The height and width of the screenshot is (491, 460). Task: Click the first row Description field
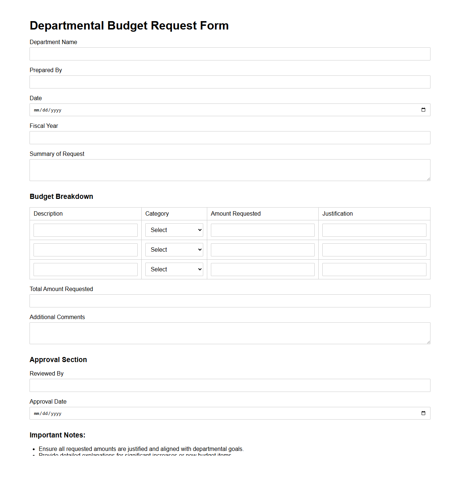tap(86, 230)
